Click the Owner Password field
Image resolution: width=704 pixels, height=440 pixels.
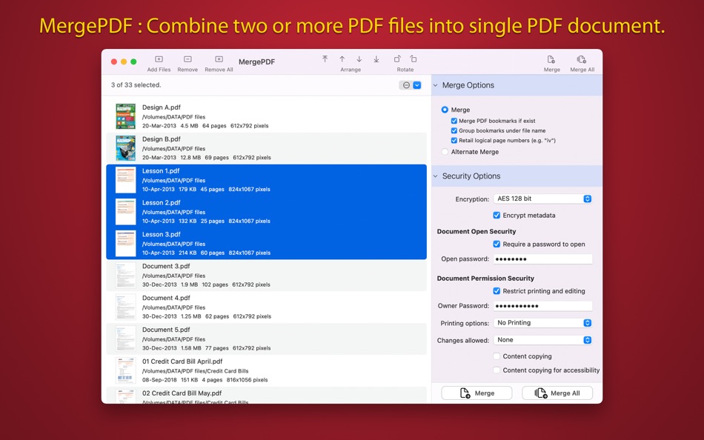coord(542,306)
